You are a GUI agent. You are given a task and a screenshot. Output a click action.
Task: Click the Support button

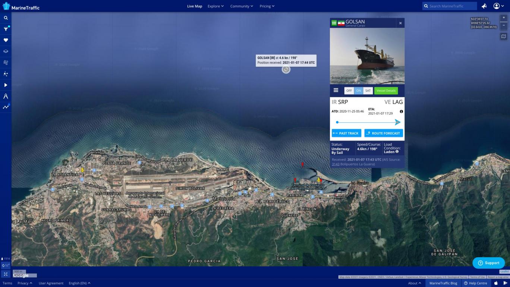pos(489,263)
